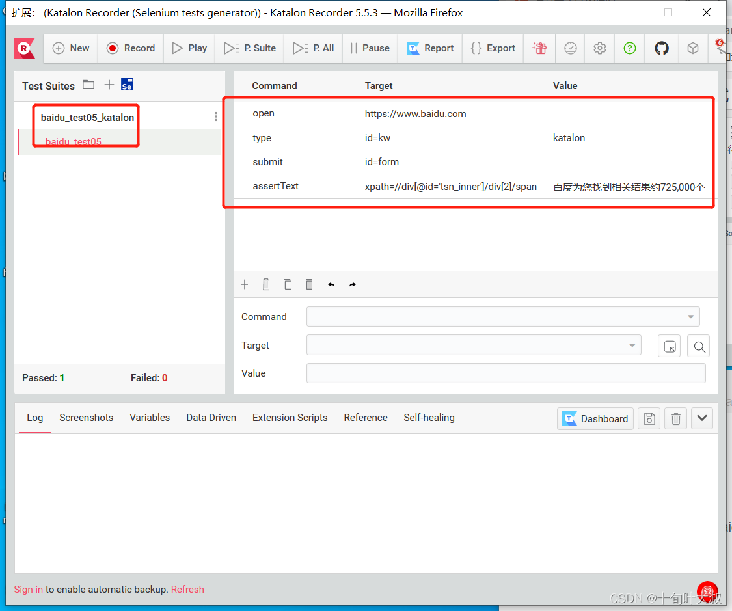Open the GitHub icon

662,48
